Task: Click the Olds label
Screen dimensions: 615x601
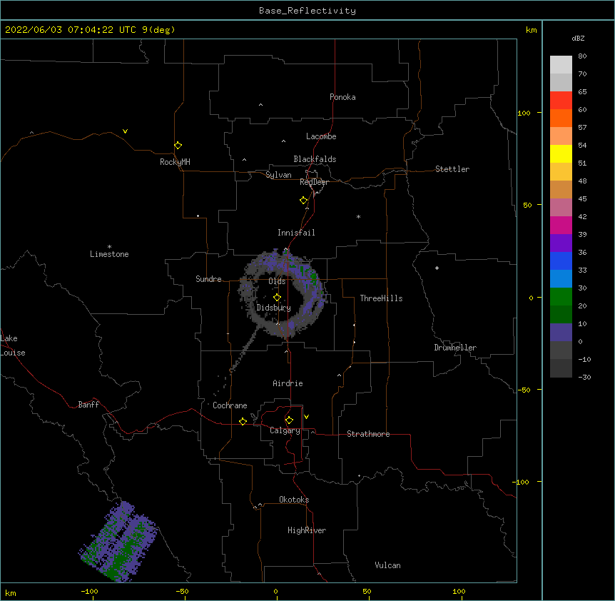Action: tap(277, 281)
